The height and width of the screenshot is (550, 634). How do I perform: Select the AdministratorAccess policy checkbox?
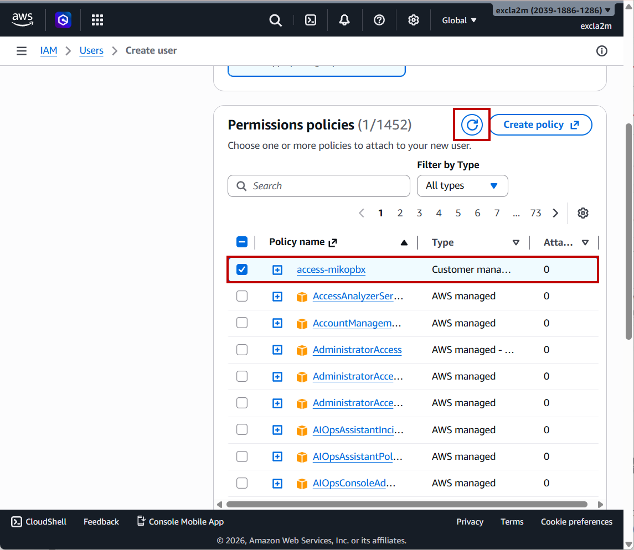point(242,350)
